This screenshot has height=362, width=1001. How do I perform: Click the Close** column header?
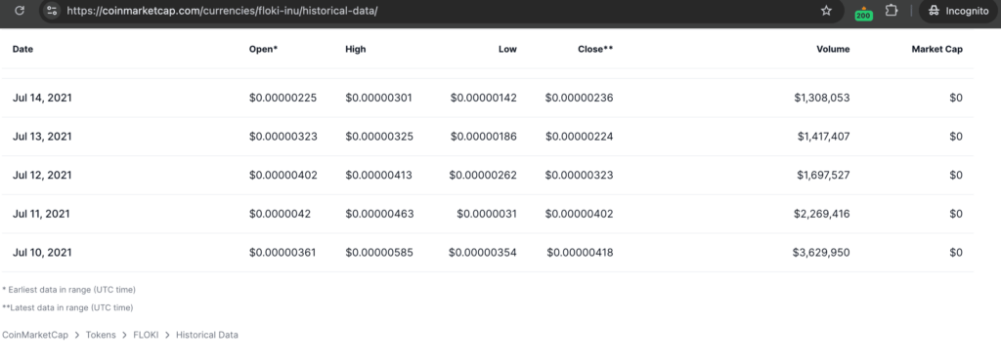pyautogui.click(x=595, y=49)
